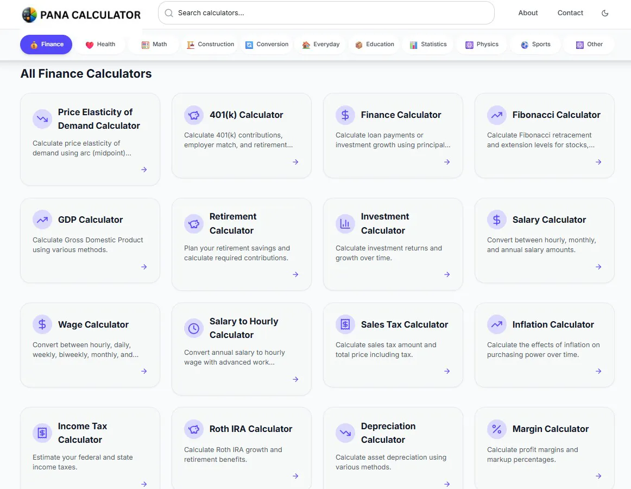Click the Price Elasticity downward trend icon
The height and width of the screenshot is (489, 631).
click(x=42, y=119)
